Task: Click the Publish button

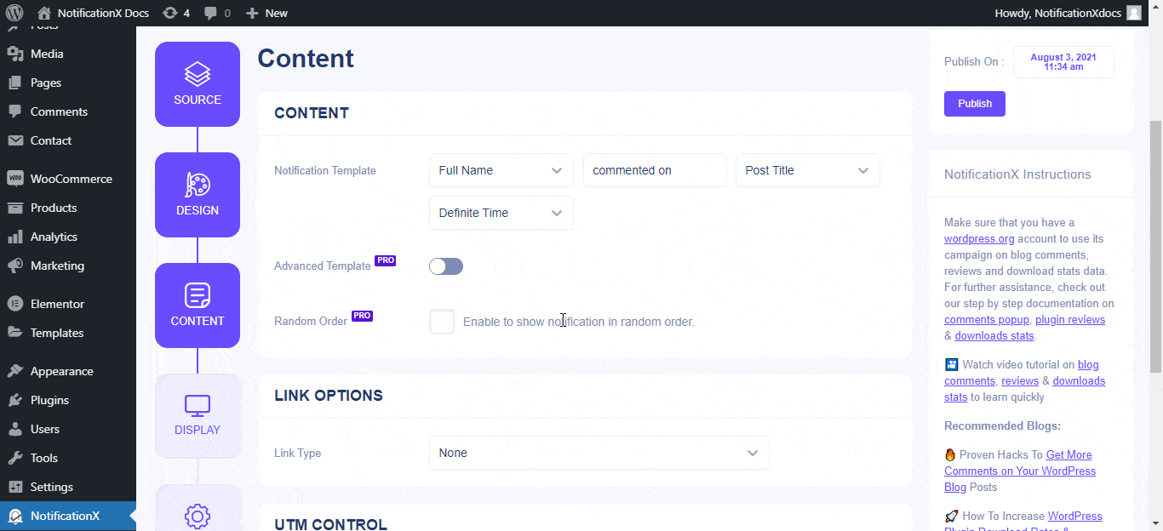Action: pos(975,104)
